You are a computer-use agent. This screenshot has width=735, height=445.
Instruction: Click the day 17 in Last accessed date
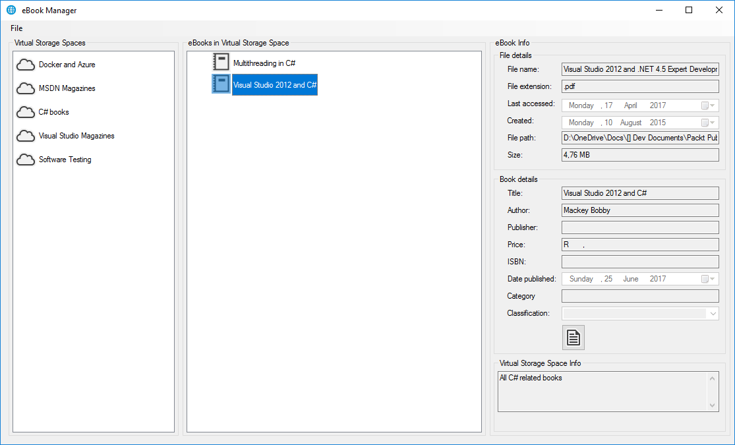pos(608,105)
